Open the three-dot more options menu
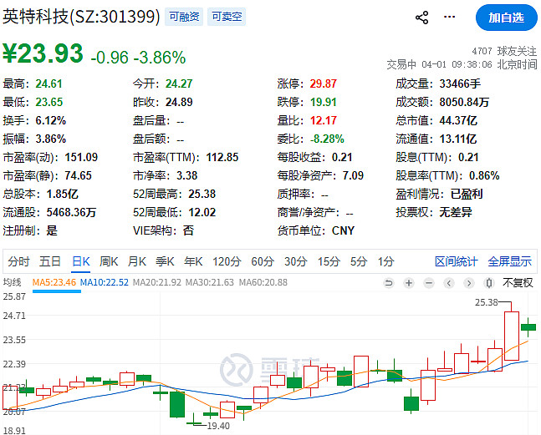The image size is (541, 435). click(449, 17)
